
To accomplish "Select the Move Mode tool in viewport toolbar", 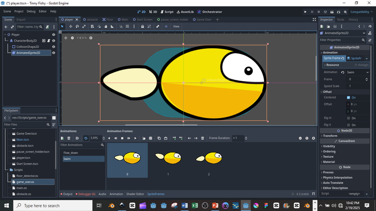I will tap(70, 26).
